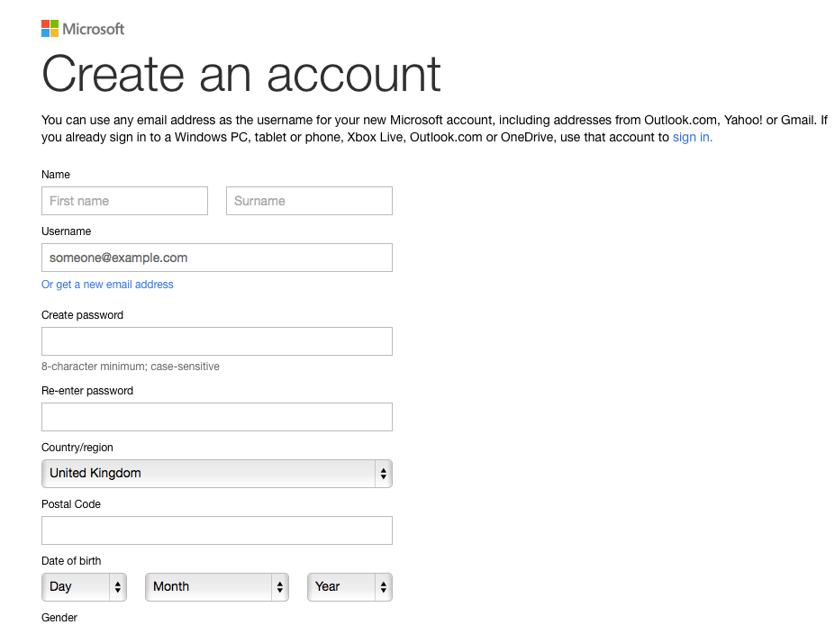The image size is (835, 625).
Task: Open the Country/region dropdown showing United Kingdom
Action: tap(217, 474)
